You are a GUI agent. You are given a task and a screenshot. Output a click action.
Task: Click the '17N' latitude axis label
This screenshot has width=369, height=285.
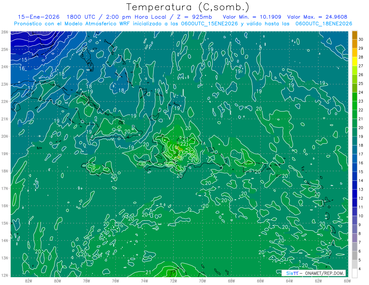(4, 188)
